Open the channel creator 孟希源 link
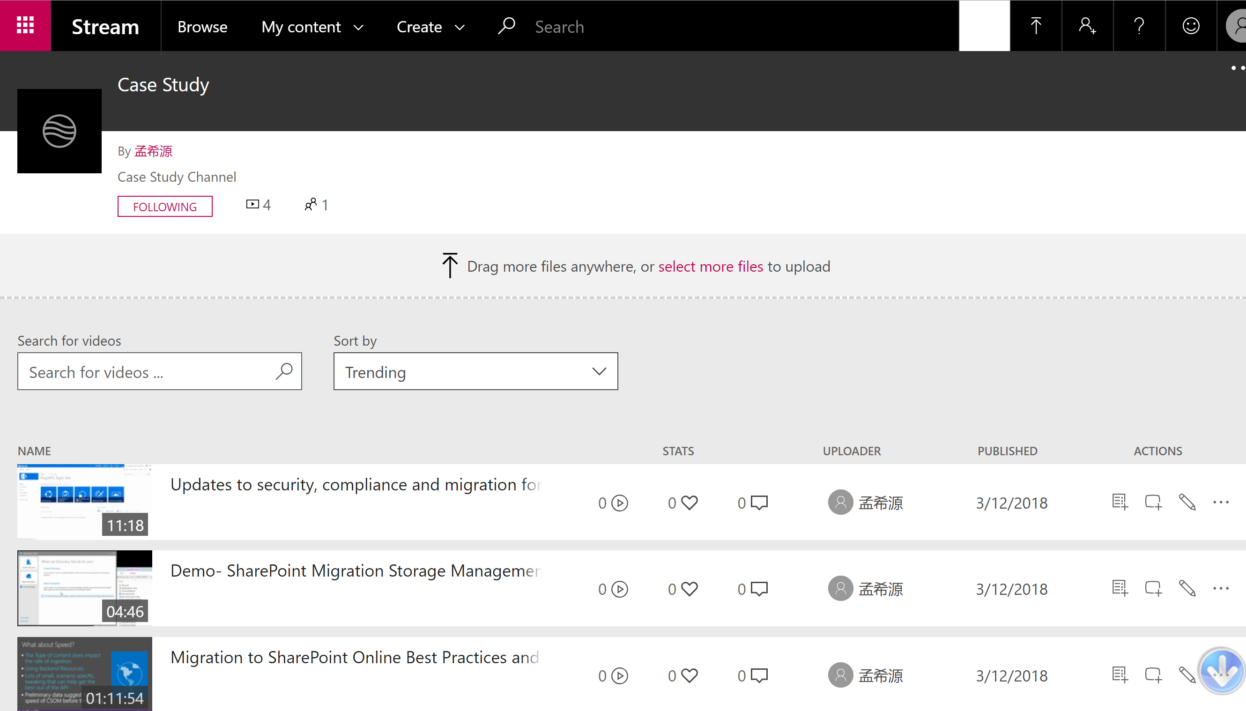Image resolution: width=1246 pixels, height=711 pixels. [x=153, y=151]
